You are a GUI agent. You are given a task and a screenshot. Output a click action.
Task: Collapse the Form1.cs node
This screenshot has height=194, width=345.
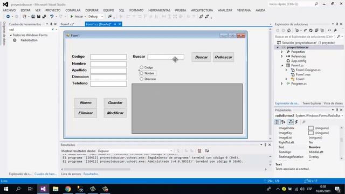[x=282, y=65]
